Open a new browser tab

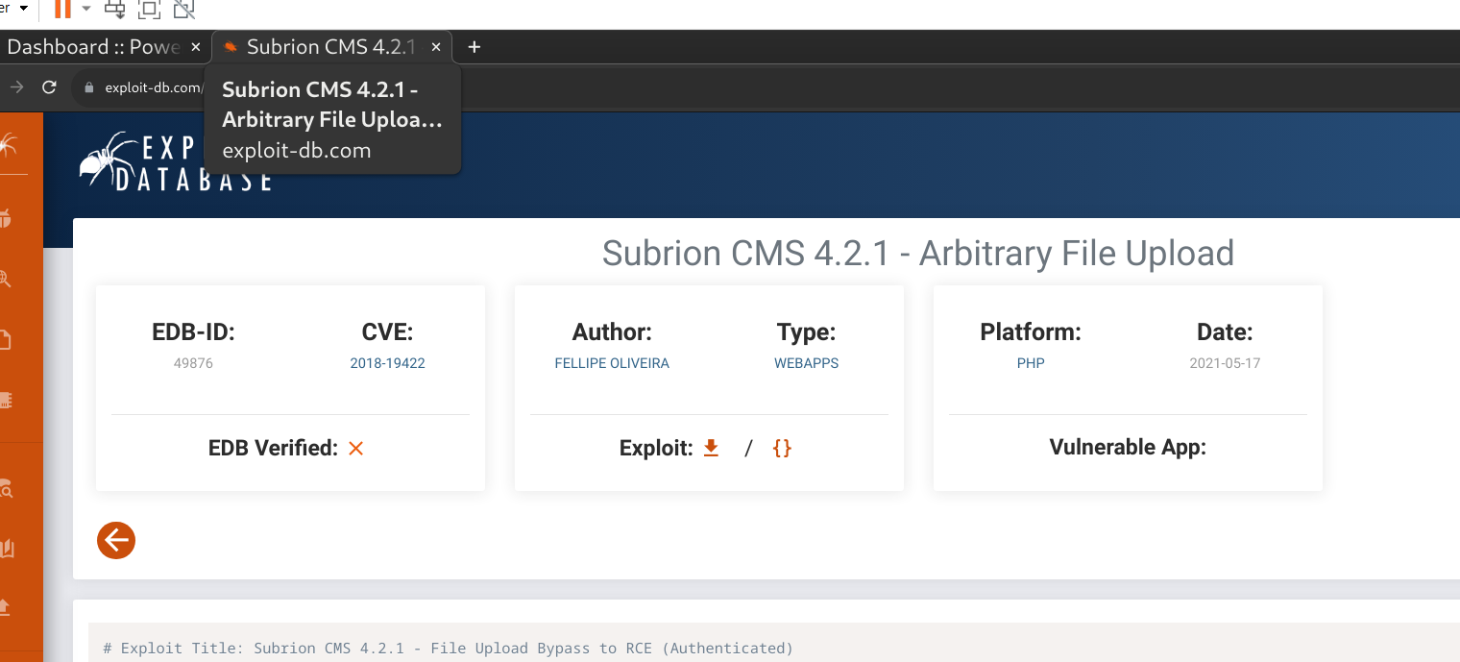pyautogui.click(x=474, y=47)
